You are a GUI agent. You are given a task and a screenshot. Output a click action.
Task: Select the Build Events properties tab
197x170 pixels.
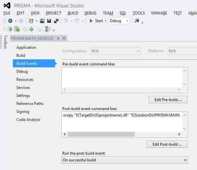tap(34, 63)
